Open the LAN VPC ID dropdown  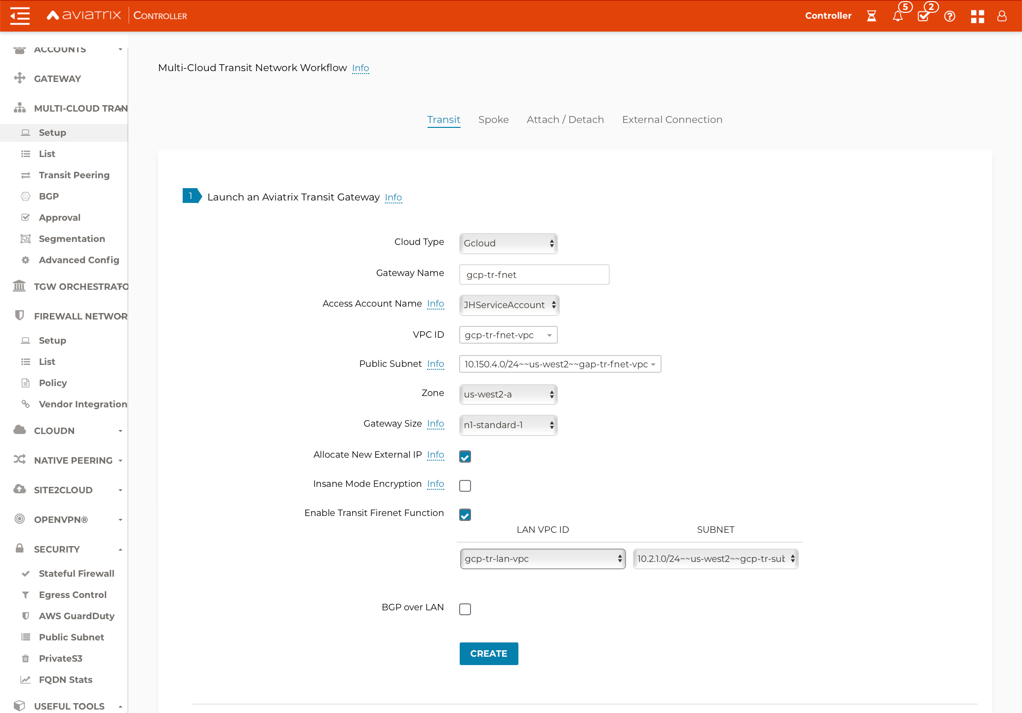[x=543, y=559]
